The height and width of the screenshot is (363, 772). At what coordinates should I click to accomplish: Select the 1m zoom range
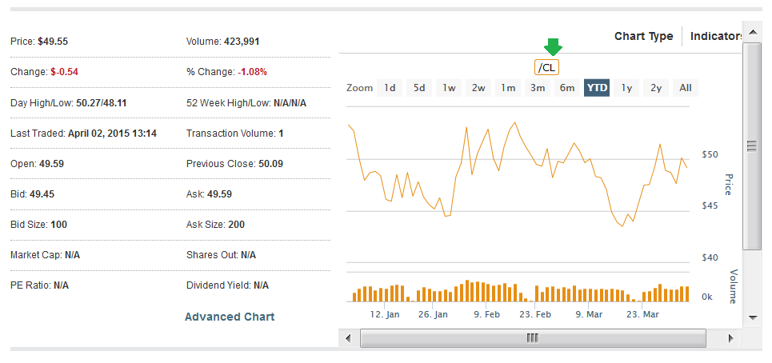508,88
